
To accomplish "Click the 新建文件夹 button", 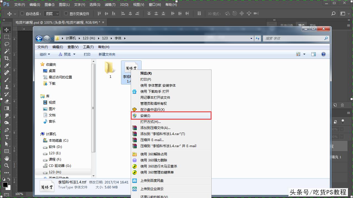I will 107,54.
